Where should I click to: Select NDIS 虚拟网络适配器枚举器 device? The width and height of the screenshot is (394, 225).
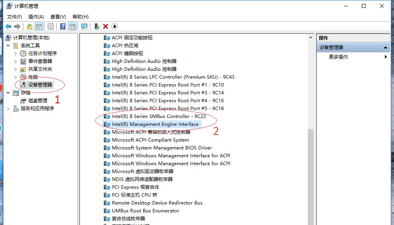[x=142, y=179]
